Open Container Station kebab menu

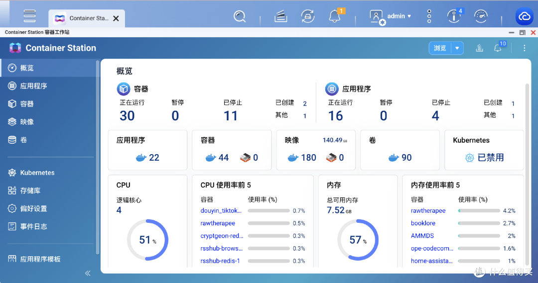pyautogui.click(x=524, y=48)
